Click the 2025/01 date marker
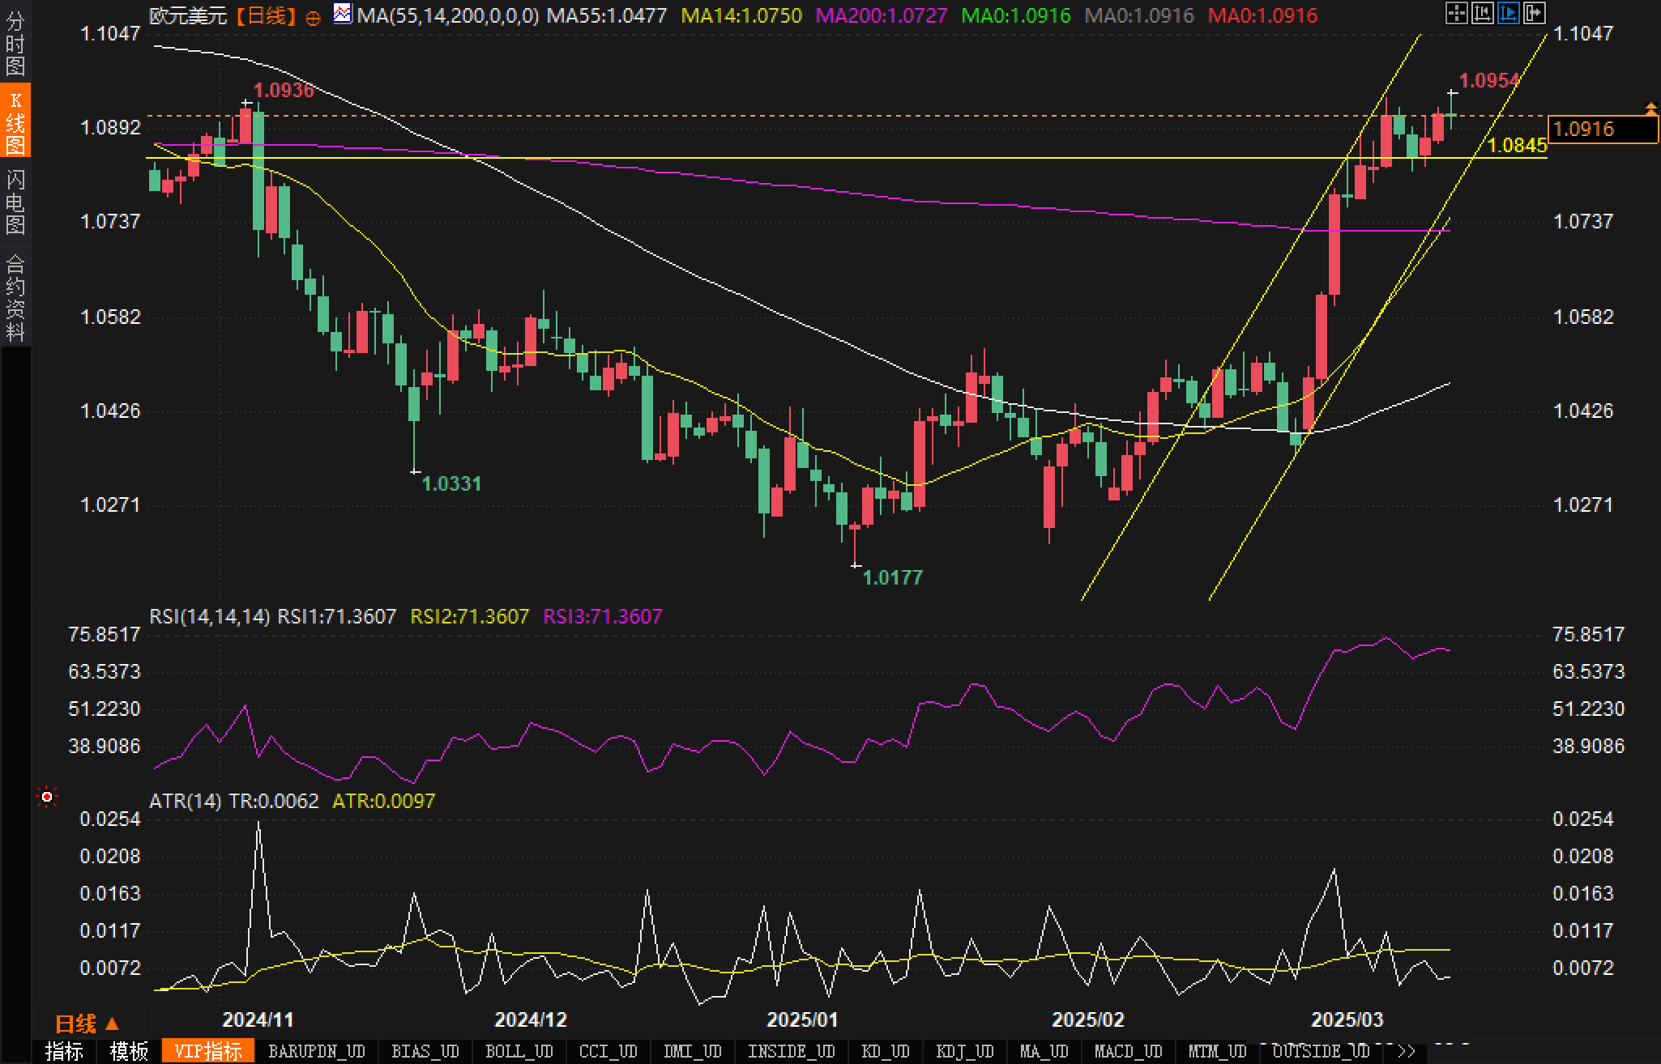The height and width of the screenshot is (1064, 1661). click(x=803, y=1019)
